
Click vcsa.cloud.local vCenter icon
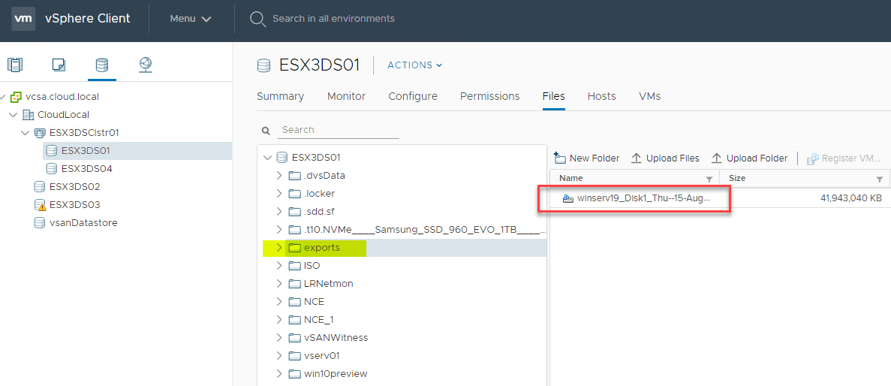pyautogui.click(x=17, y=97)
